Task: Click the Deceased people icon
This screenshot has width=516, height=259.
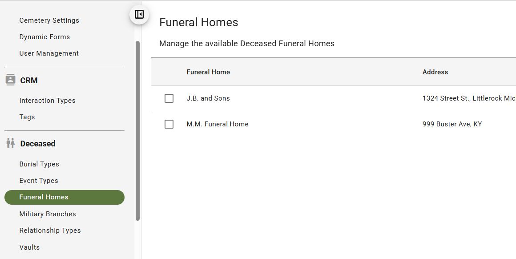Action: [x=11, y=143]
